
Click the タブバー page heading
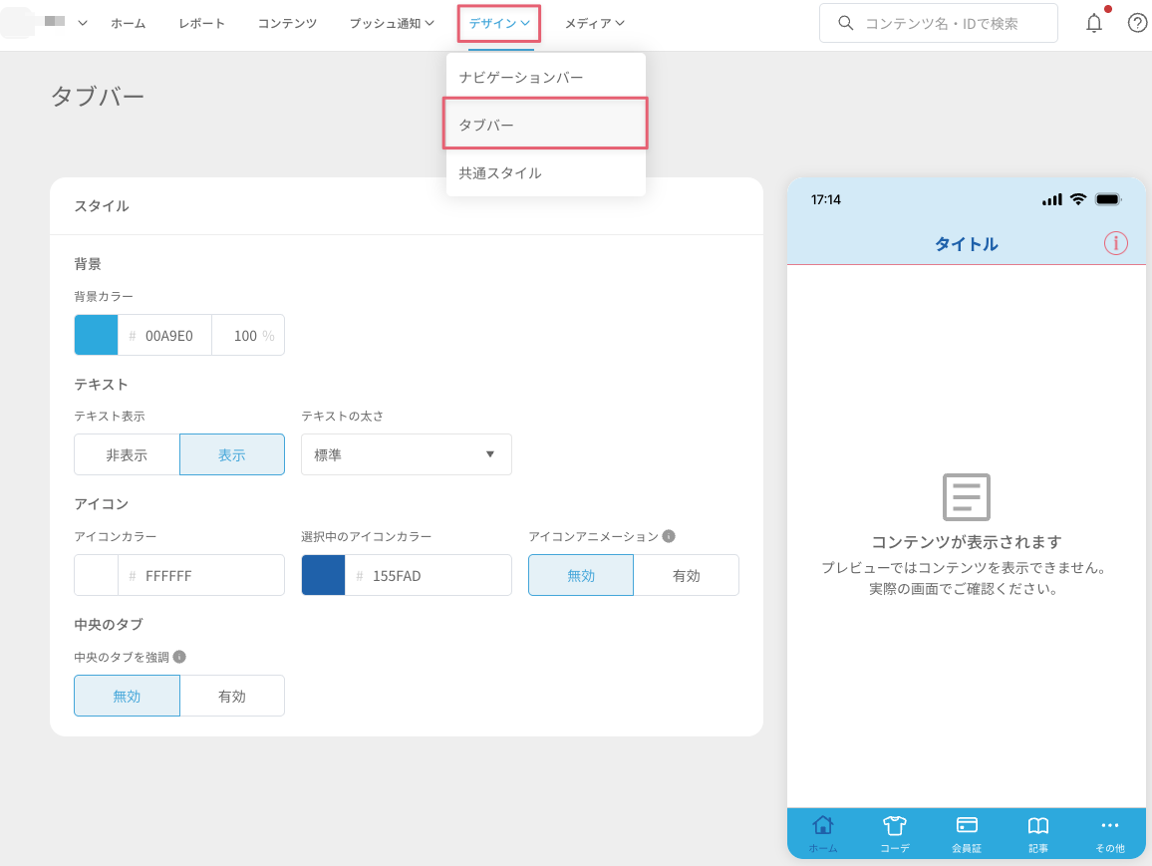point(98,97)
